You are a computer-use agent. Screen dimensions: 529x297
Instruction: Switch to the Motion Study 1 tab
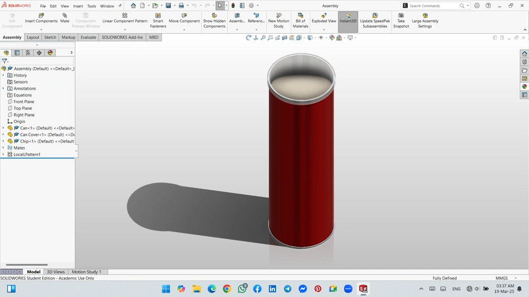click(x=87, y=272)
